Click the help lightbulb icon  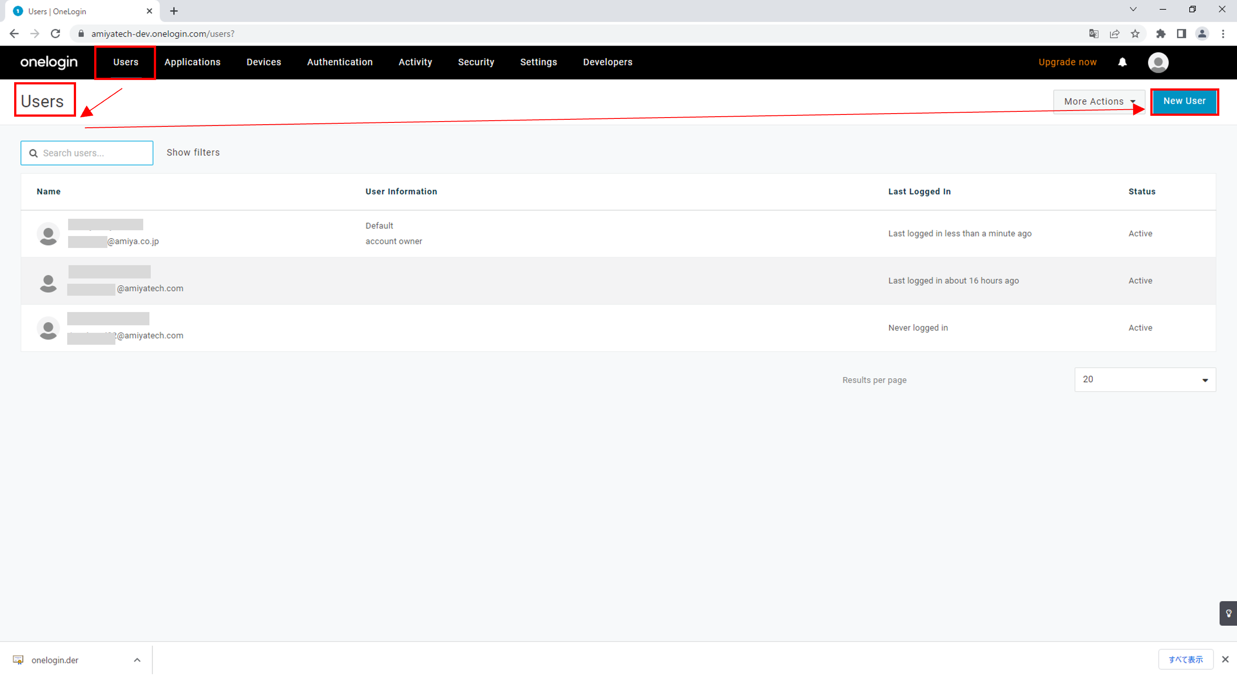click(x=1228, y=613)
